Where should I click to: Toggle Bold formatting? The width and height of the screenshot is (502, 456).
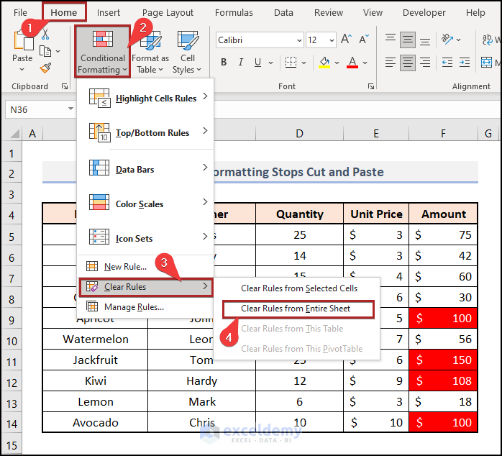(x=224, y=62)
